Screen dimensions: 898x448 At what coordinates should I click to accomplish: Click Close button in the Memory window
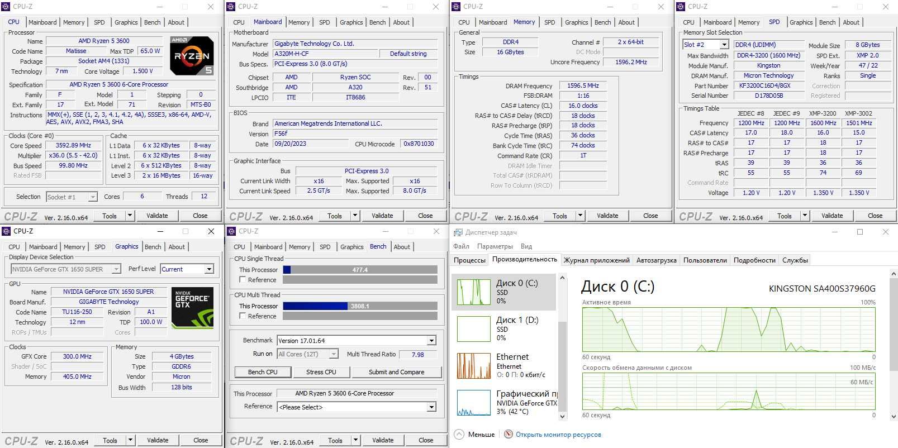pos(650,216)
